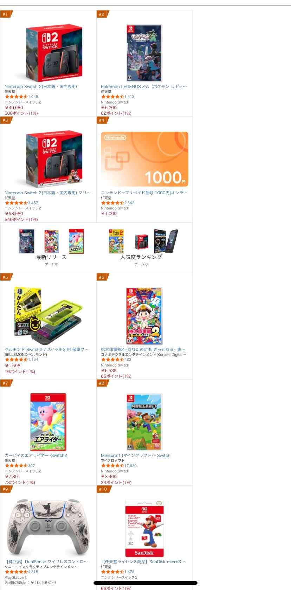View the DualSense wireless controller image
Screen dimensions: 291x590
(48, 528)
